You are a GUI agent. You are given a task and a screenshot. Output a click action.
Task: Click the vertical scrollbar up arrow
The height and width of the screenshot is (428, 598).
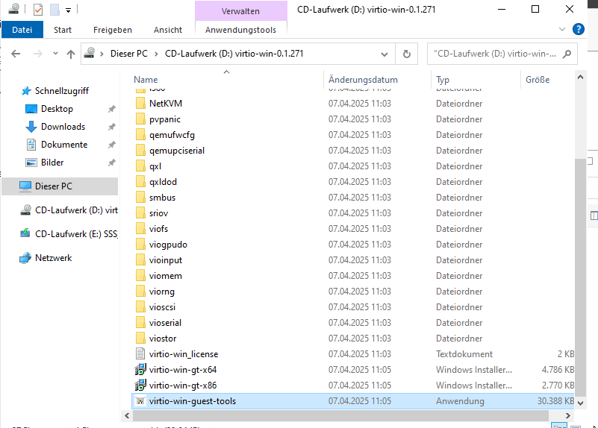(580, 78)
